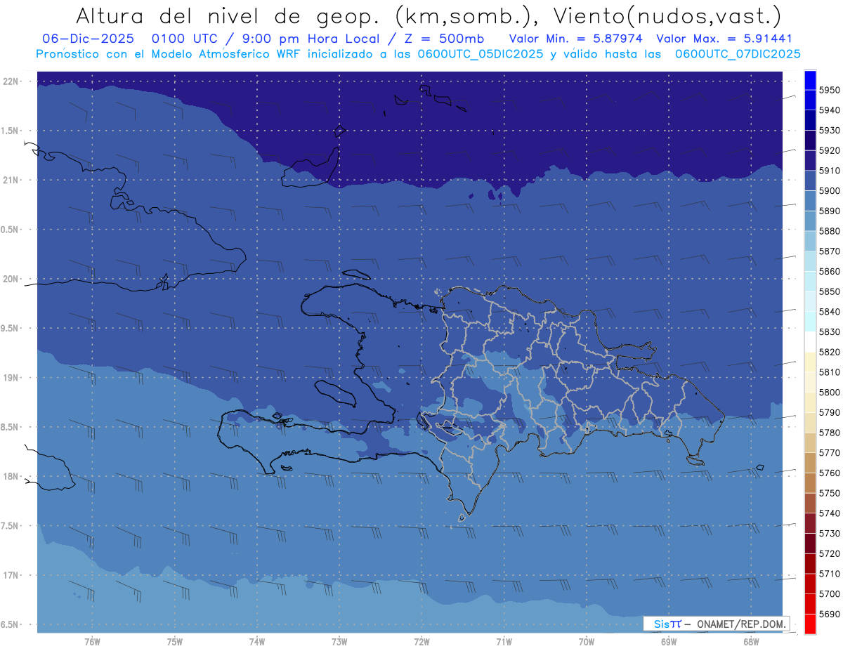Click the longitude label 71W
The image size is (843, 651).
[504, 641]
